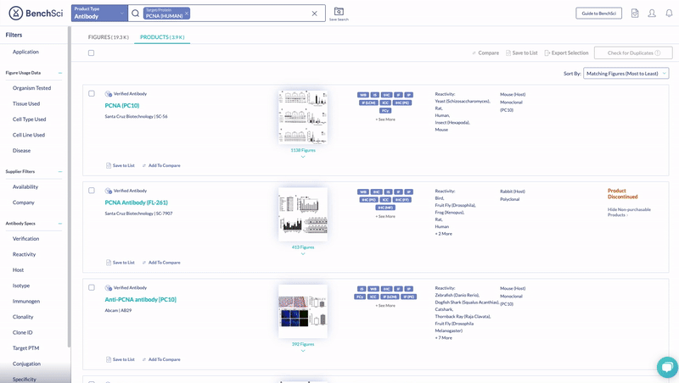Open the Clone ID filter
679x383 pixels.
point(23,332)
